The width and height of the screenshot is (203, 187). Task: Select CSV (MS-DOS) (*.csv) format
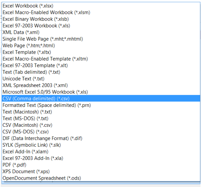[101, 132]
